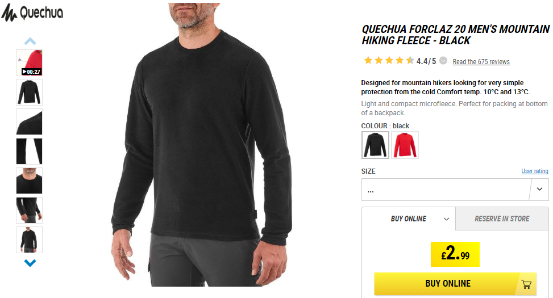The width and height of the screenshot is (553, 298).
Task: Open the Size dropdown
Action: tap(455, 190)
